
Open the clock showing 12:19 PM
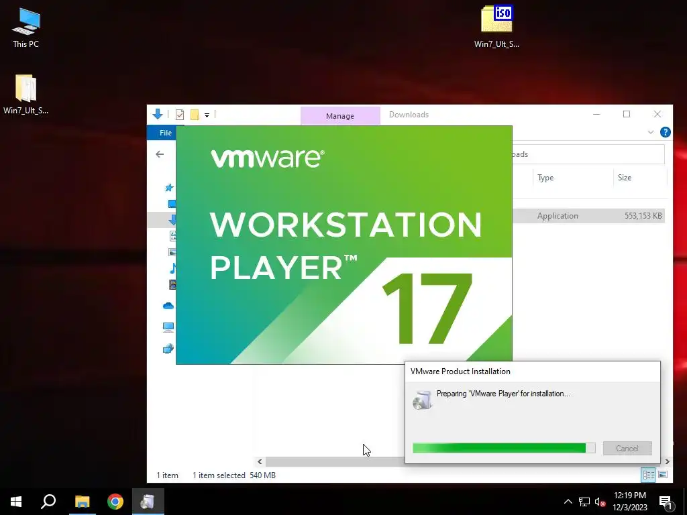click(629, 502)
